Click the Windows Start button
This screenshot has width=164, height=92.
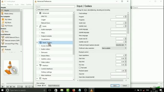(2, 90)
